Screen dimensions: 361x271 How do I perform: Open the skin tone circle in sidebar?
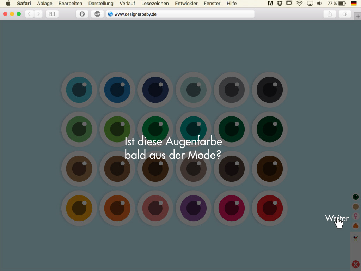[356, 206]
